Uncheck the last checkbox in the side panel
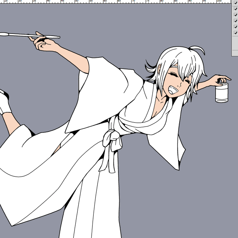 click(236, 33)
